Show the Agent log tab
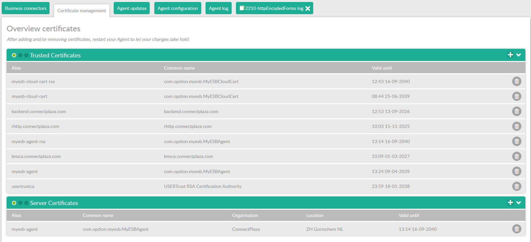This screenshot has height=242, width=531. point(218,8)
